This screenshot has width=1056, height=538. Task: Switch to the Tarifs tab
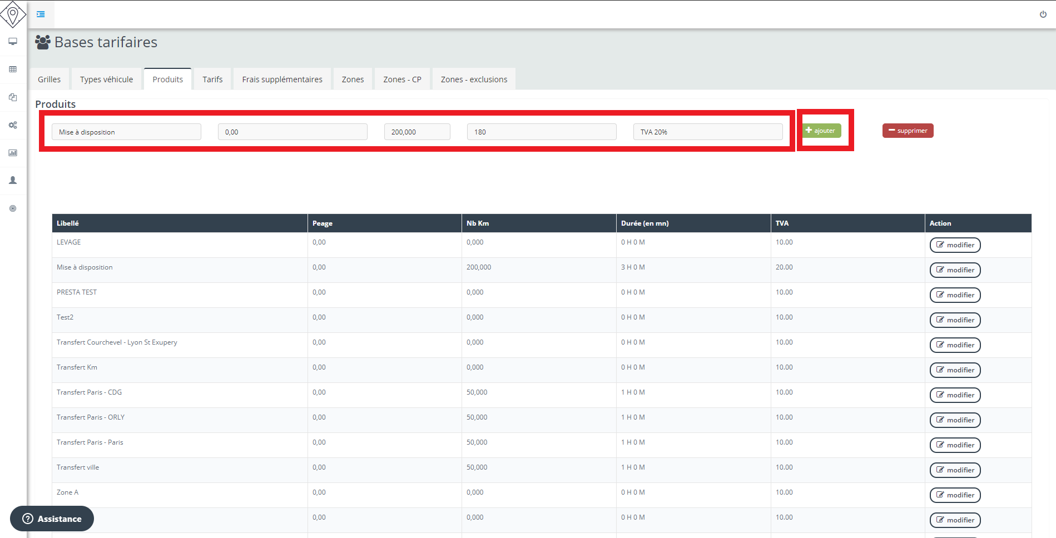point(212,79)
